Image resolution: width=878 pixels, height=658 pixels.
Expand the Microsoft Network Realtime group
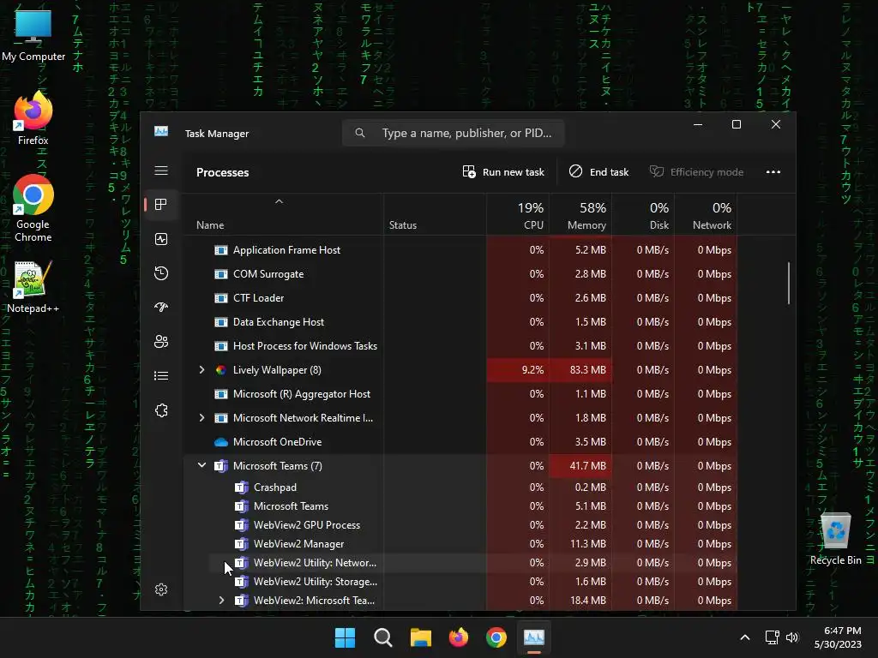(201, 418)
